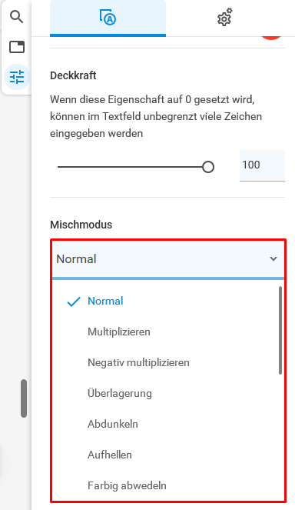Switch to the annotation style tab
Image resolution: width=295 pixels, height=510 pixels.
coord(108,18)
